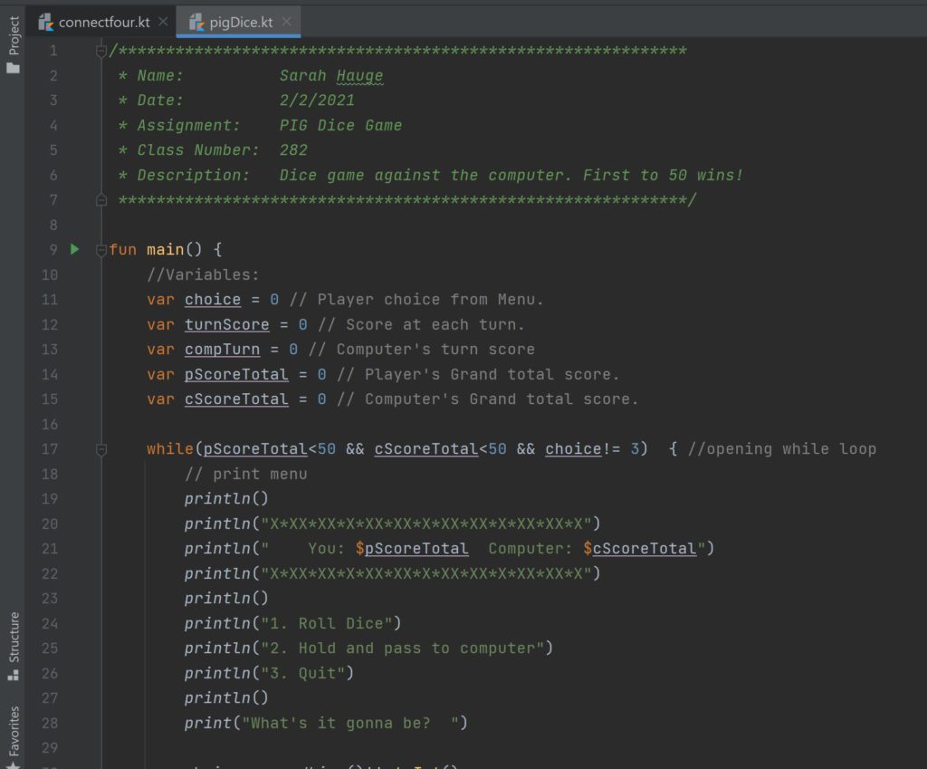The height and width of the screenshot is (769, 927).
Task: Collapse the header comment block at line 1
Action: pyautogui.click(x=101, y=51)
